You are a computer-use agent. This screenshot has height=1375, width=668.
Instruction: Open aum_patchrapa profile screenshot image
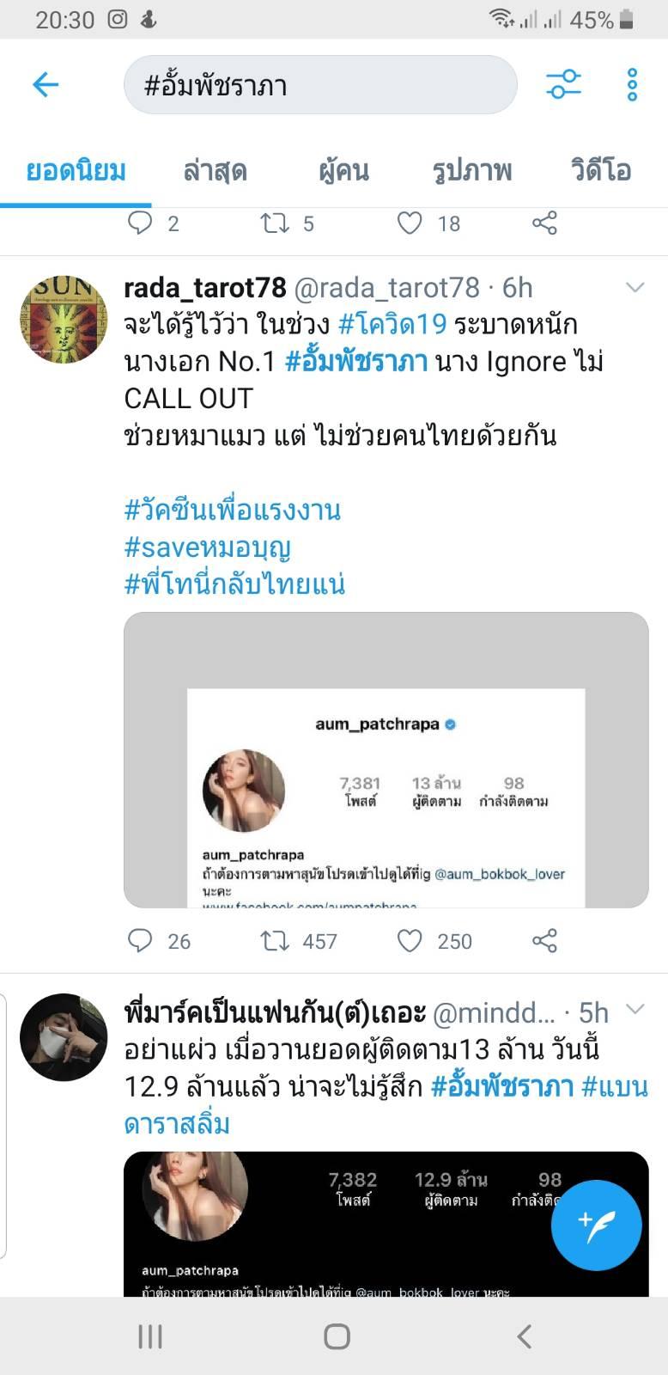point(386,760)
